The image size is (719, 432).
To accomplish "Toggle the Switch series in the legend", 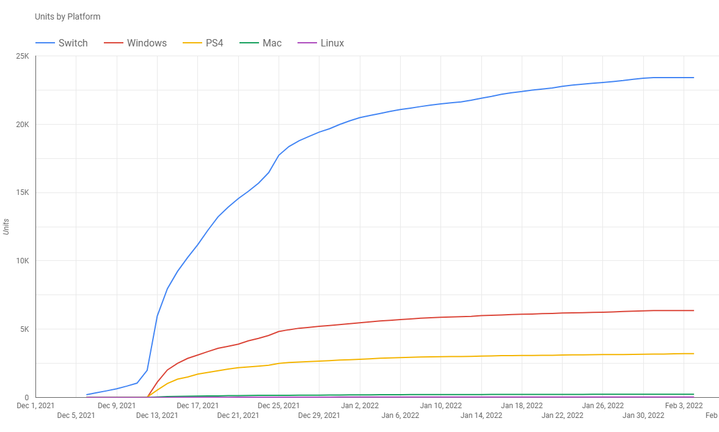I will click(73, 43).
